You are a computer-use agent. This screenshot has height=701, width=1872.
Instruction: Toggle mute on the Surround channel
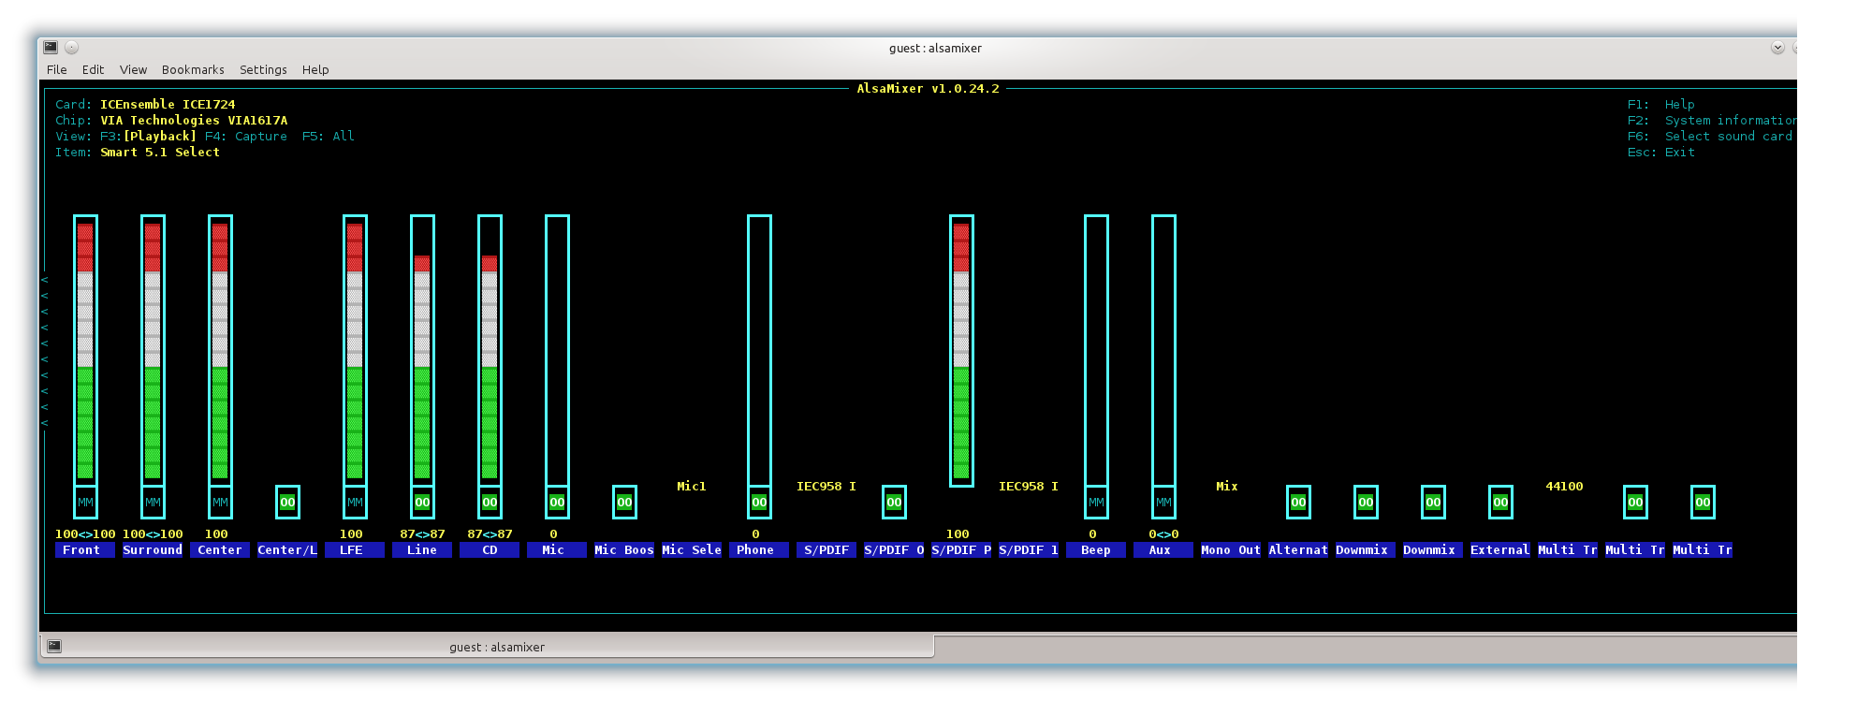[153, 503]
